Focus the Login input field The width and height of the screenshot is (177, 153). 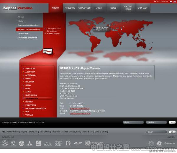[x=133, y=122]
